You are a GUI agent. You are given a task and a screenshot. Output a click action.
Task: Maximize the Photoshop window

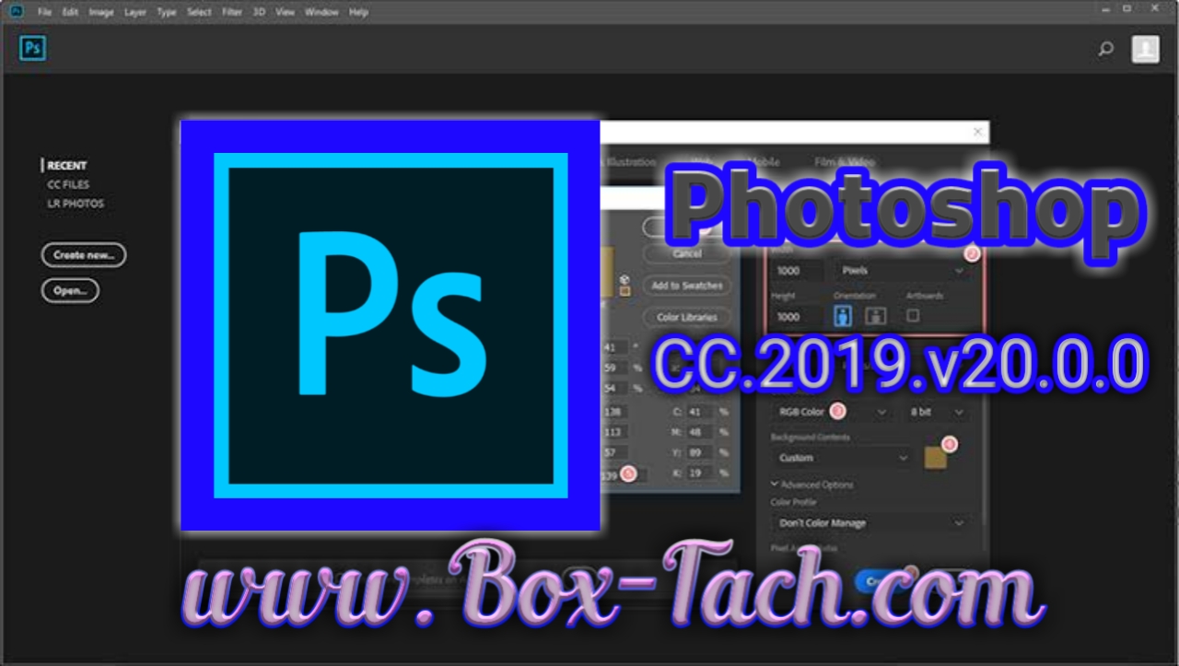[1128, 9]
